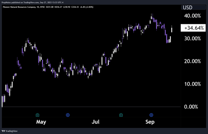The width and height of the screenshot is (208, 134).
Task: Click the earnings marker icon before May
Action: point(37,115)
